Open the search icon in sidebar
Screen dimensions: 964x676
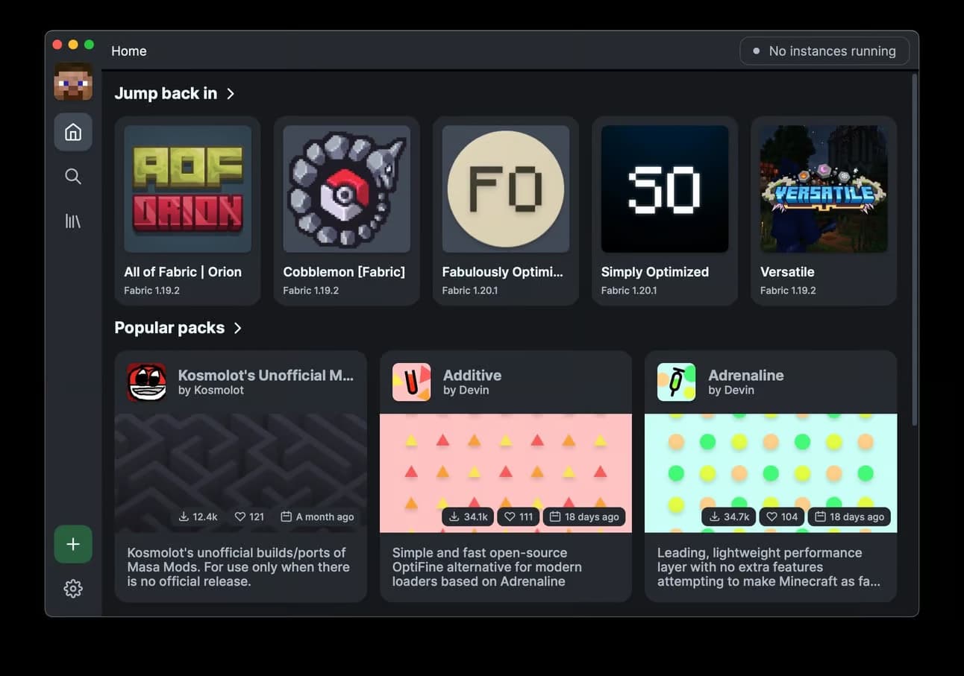click(x=73, y=177)
